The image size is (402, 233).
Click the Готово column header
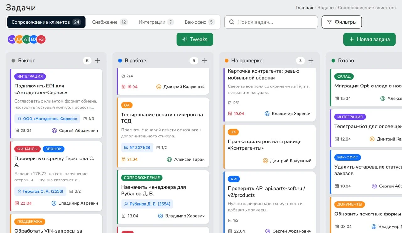346,61
